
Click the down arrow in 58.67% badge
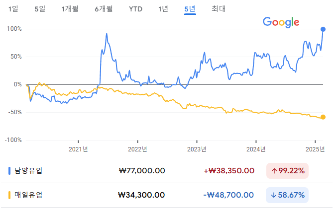tap(274, 195)
